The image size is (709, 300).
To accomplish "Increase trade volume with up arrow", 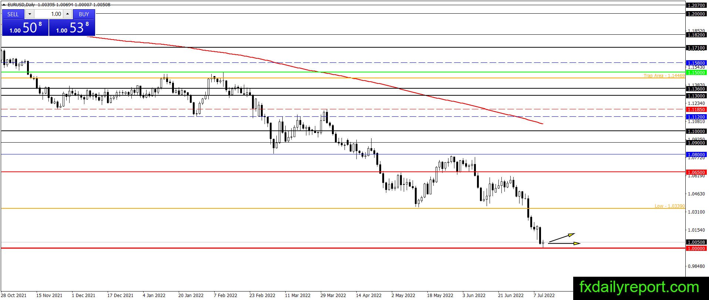I will point(67,14).
